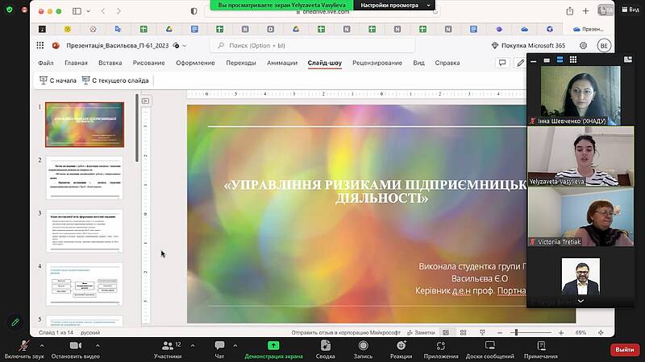The image size is (645, 362).
Task: Open the Zoom whiteboards icon
Action: coord(489,345)
